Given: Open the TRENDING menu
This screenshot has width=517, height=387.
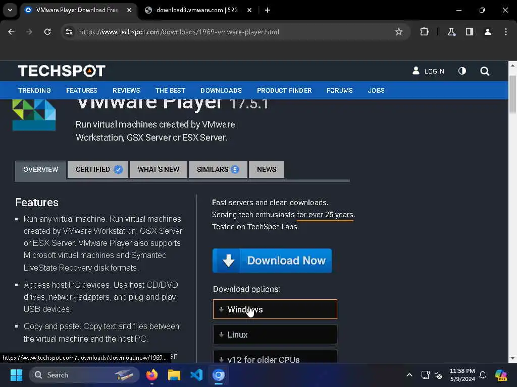Looking at the screenshot, I should tap(35, 91).
